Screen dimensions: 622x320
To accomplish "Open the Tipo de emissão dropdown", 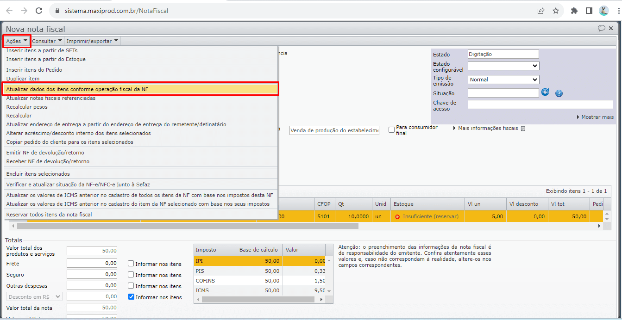I will pos(503,80).
